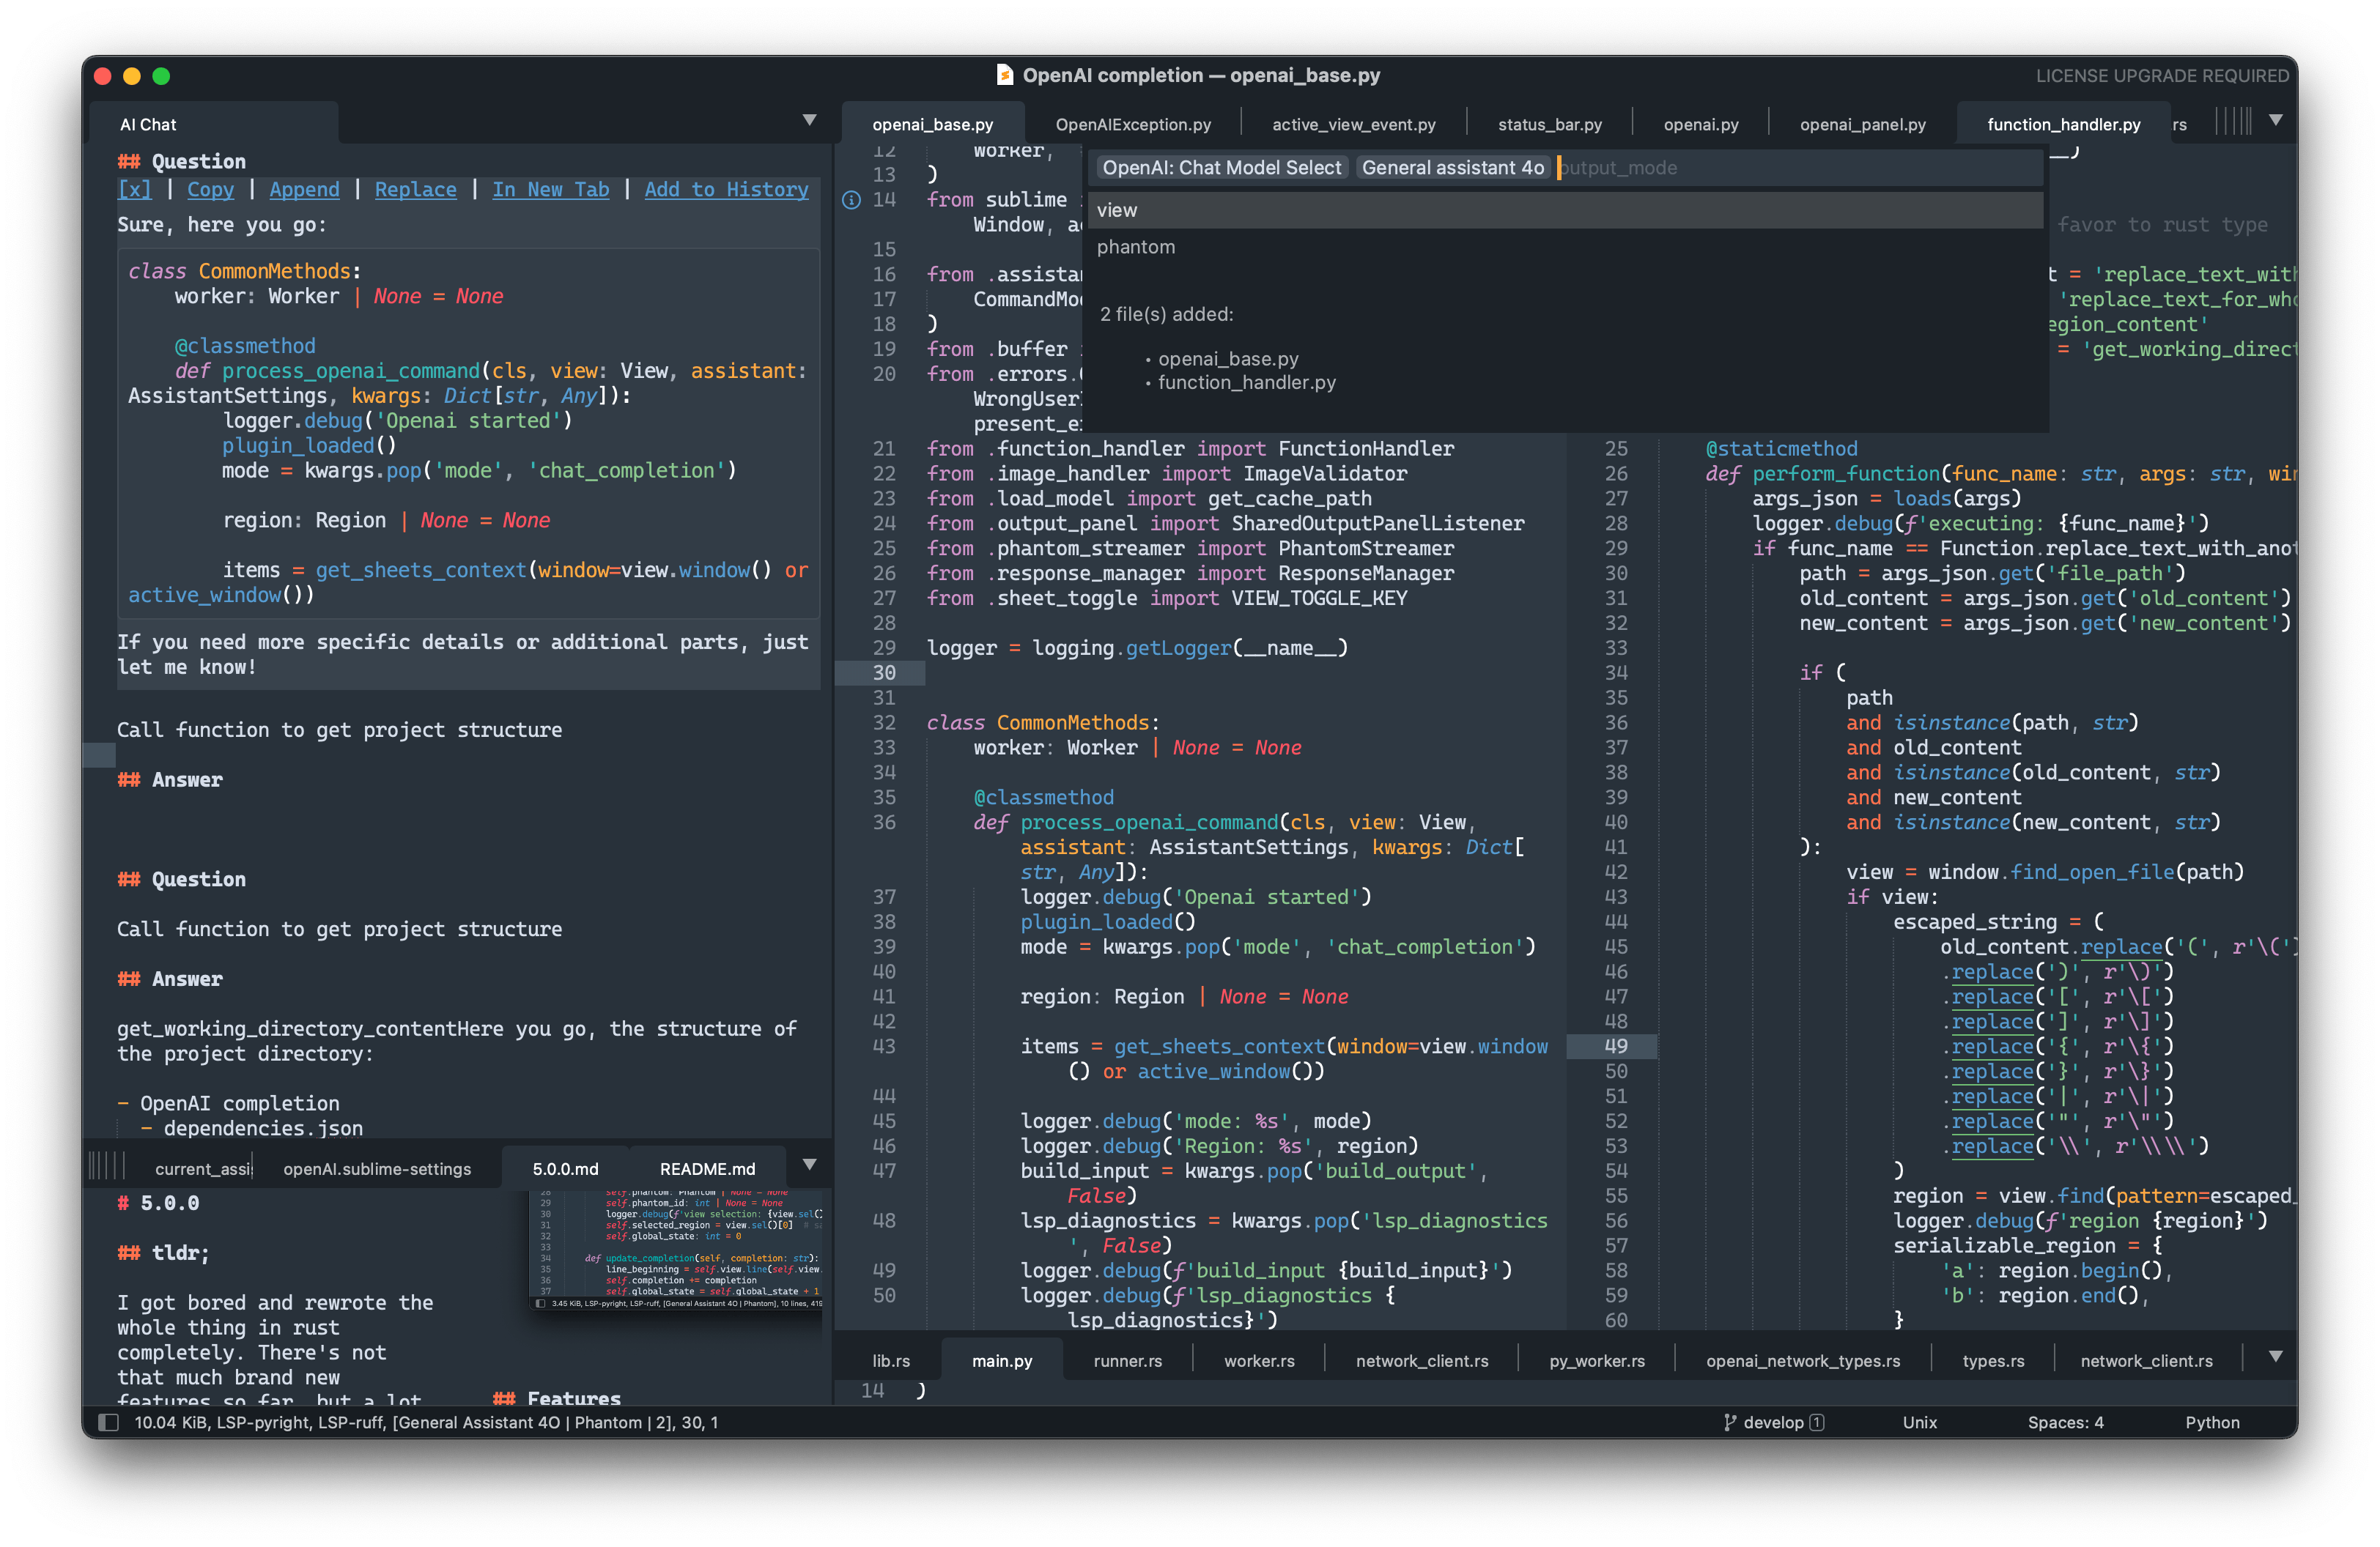This screenshot has width=2380, height=1547.
Task: Click the [x] link in AI Chat
Action: (x=135, y=189)
